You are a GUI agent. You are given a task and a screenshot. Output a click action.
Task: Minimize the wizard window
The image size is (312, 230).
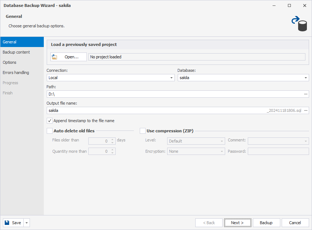point(274,5)
